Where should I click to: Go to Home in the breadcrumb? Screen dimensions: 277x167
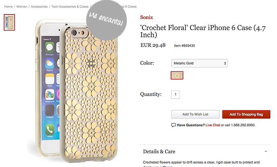point(8,7)
